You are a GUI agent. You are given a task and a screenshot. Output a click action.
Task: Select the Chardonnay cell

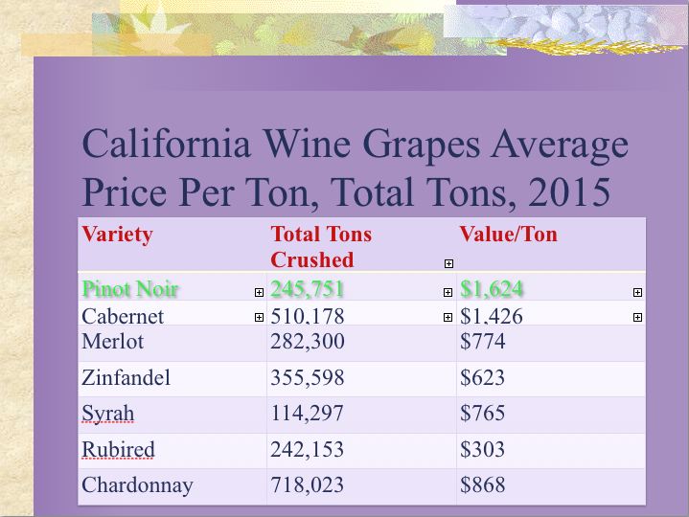(x=137, y=485)
